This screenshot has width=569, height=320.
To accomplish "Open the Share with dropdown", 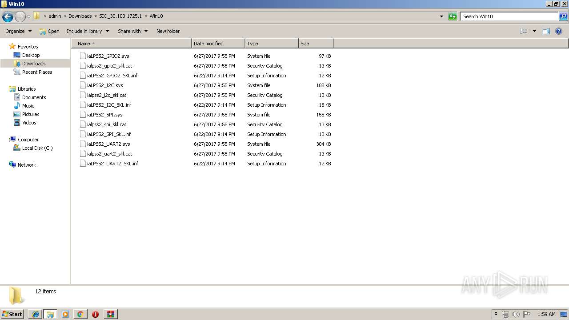I will [132, 31].
